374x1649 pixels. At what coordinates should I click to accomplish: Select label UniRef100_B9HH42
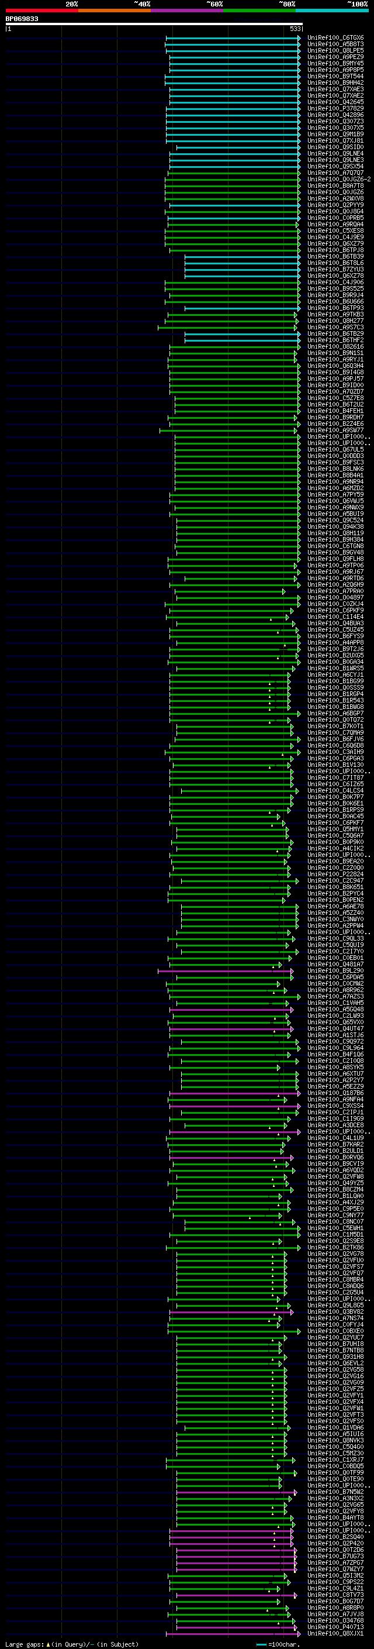coord(335,82)
